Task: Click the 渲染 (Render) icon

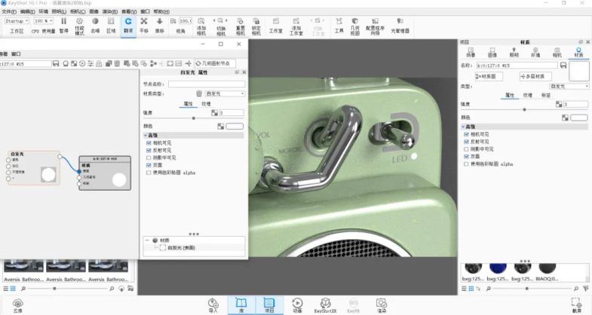Action: click(382, 302)
